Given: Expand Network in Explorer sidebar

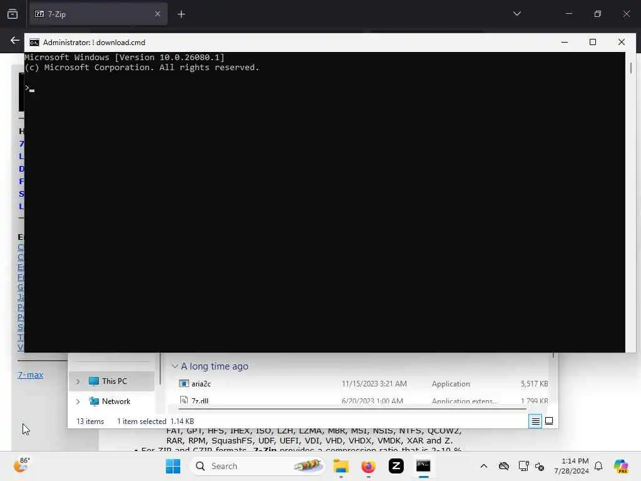Looking at the screenshot, I should pos(78,401).
